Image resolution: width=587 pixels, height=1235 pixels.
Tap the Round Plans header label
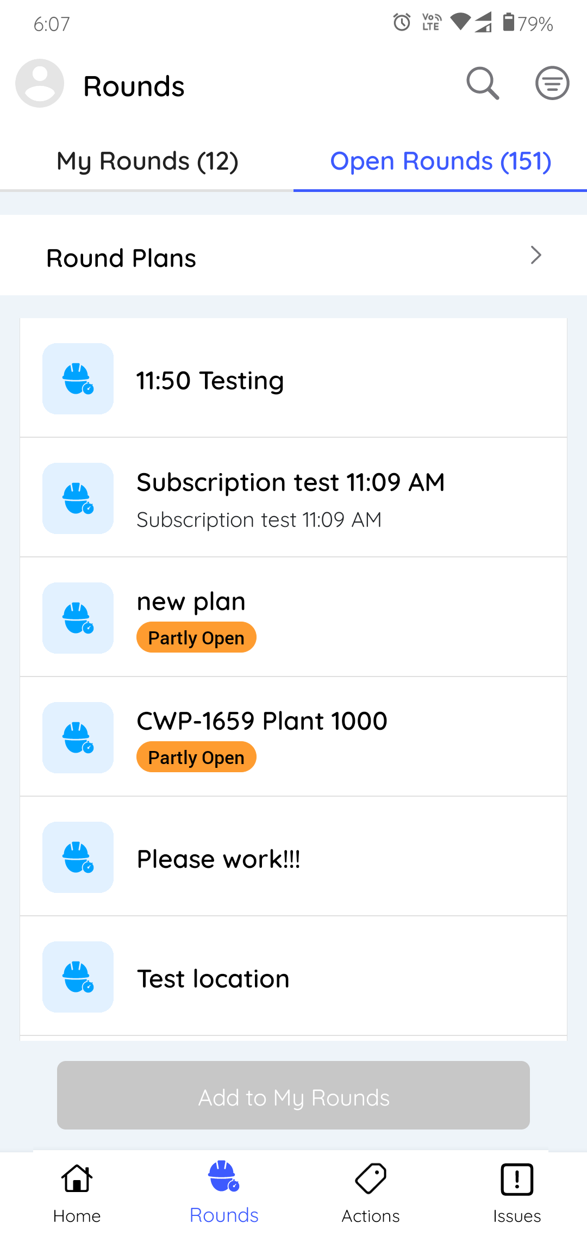[121, 258]
